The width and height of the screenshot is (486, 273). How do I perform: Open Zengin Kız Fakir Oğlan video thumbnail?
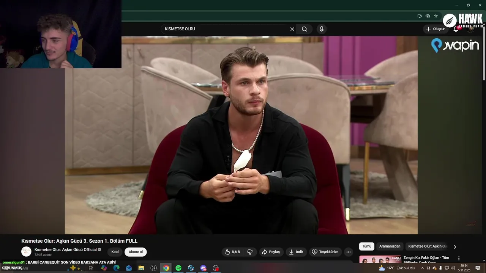[380, 259]
